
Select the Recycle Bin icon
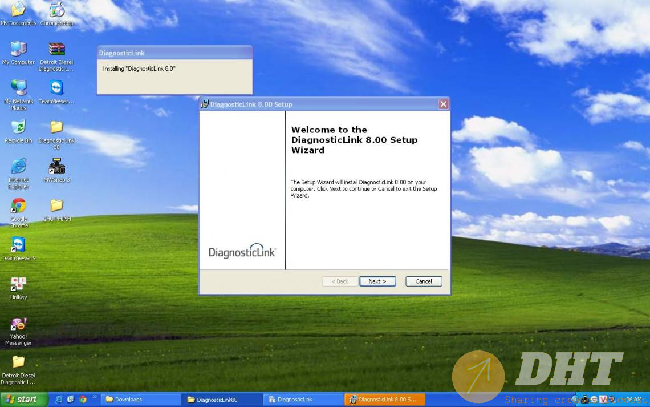18,128
